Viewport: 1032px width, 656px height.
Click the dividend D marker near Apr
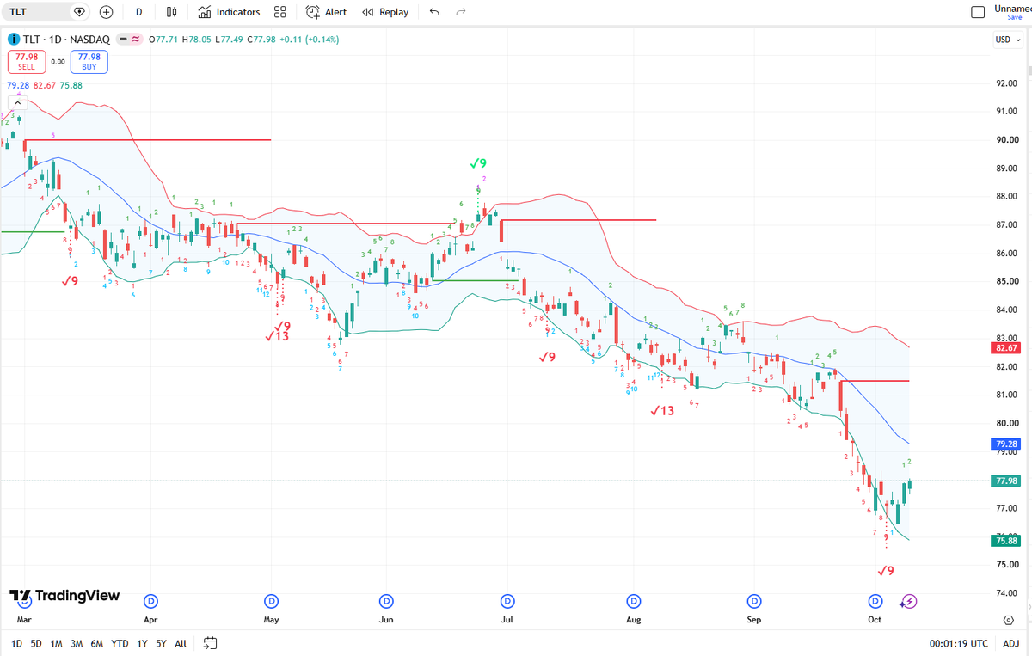click(x=151, y=600)
